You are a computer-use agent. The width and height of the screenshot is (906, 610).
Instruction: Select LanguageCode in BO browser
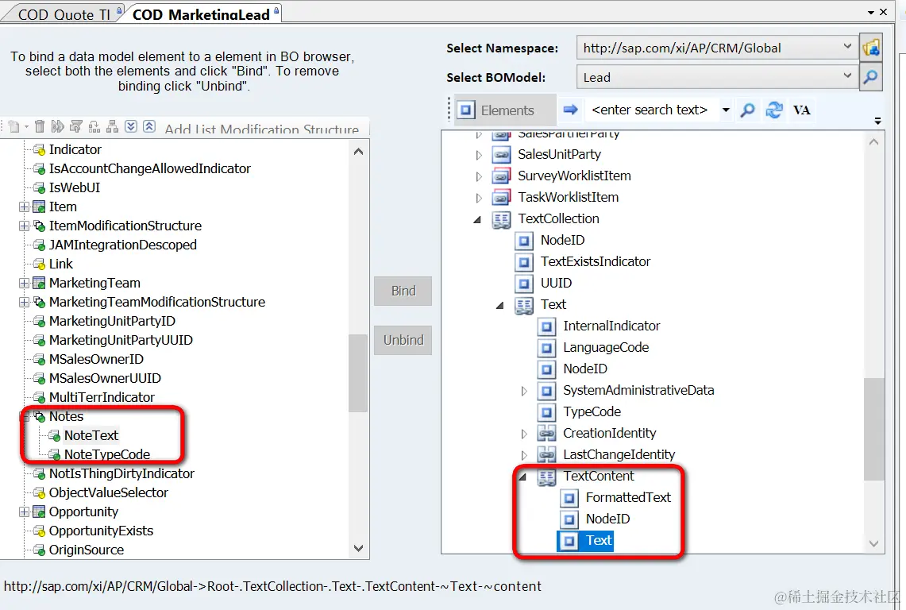pos(606,348)
